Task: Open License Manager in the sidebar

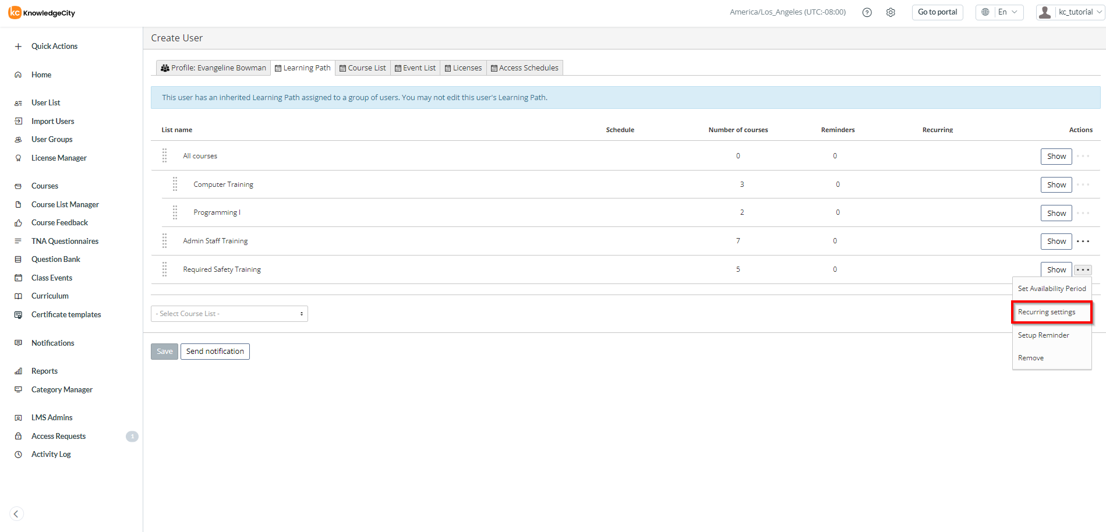Action: tap(59, 158)
